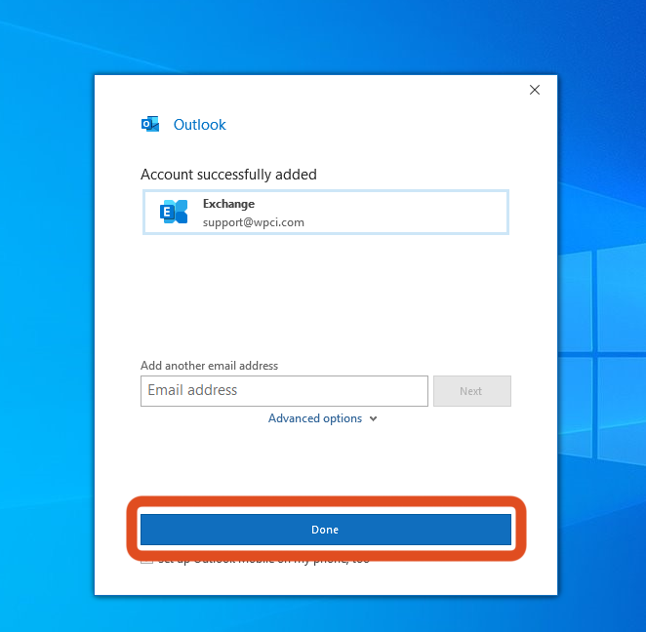Image resolution: width=646 pixels, height=632 pixels.
Task: Click the Done button
Action: click(x=325, y=530)
